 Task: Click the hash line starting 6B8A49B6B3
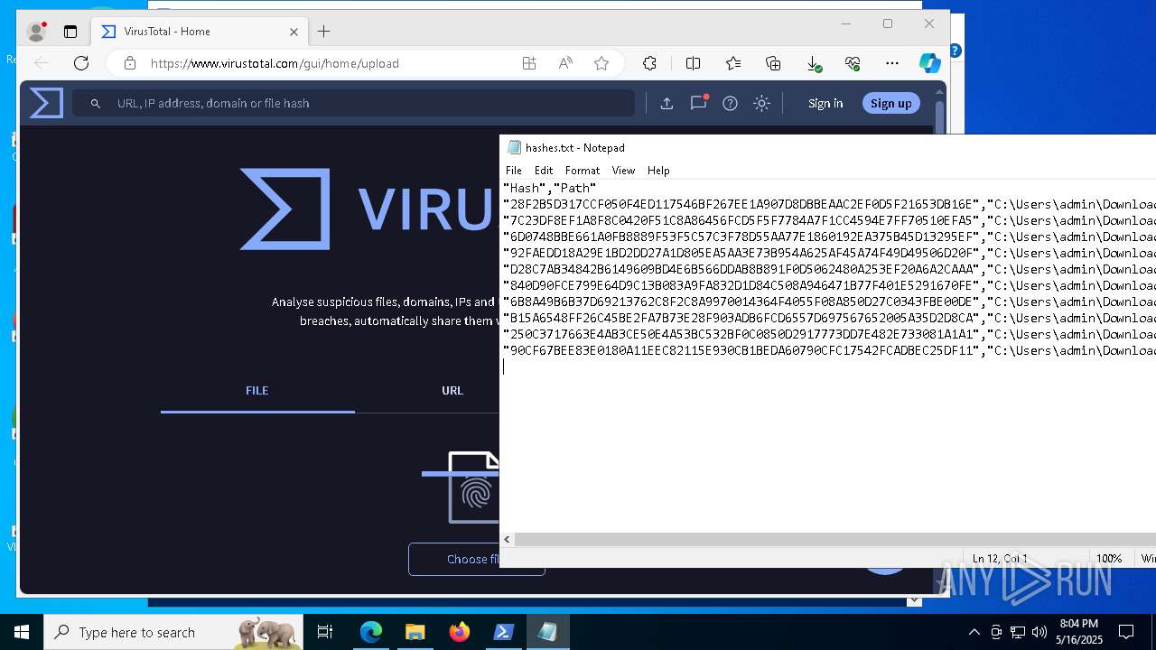[x=829, y=302]
